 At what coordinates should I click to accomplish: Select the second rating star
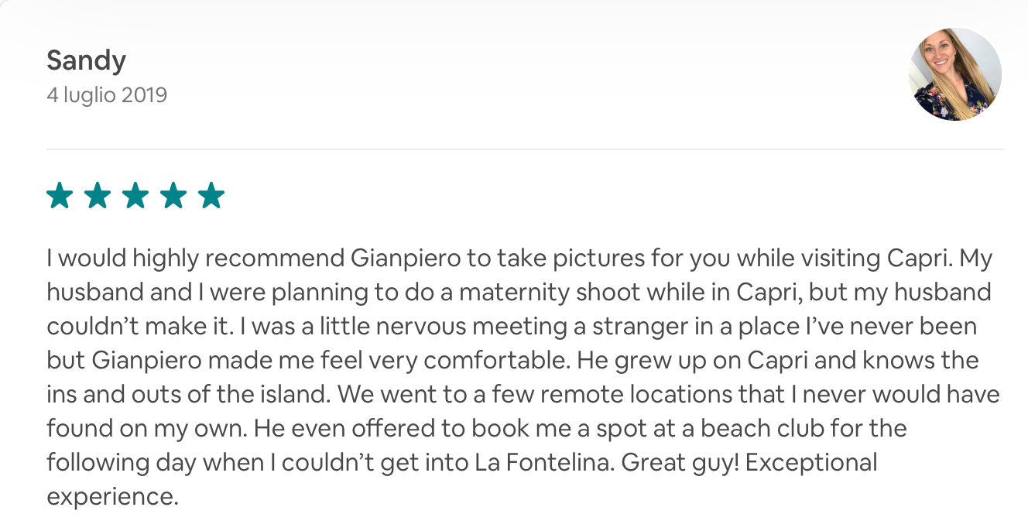pyautogui.click(x=98, y=196)
